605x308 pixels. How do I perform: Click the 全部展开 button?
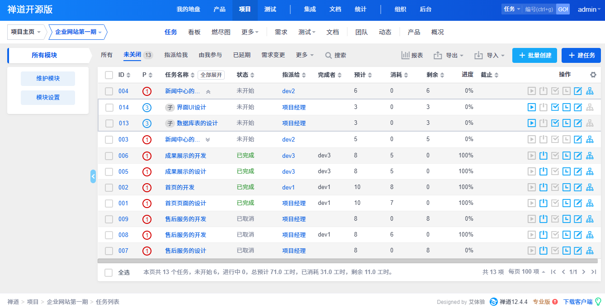(x=211, y=75)
